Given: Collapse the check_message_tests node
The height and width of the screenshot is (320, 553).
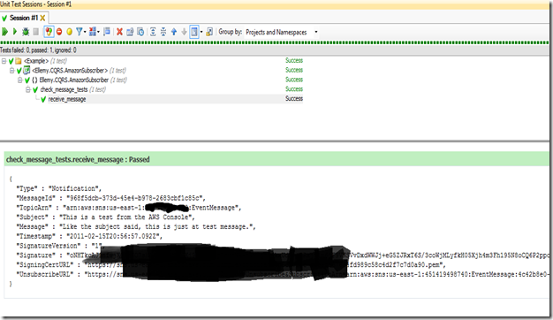Looking at the screenshot, I should 28,89.
